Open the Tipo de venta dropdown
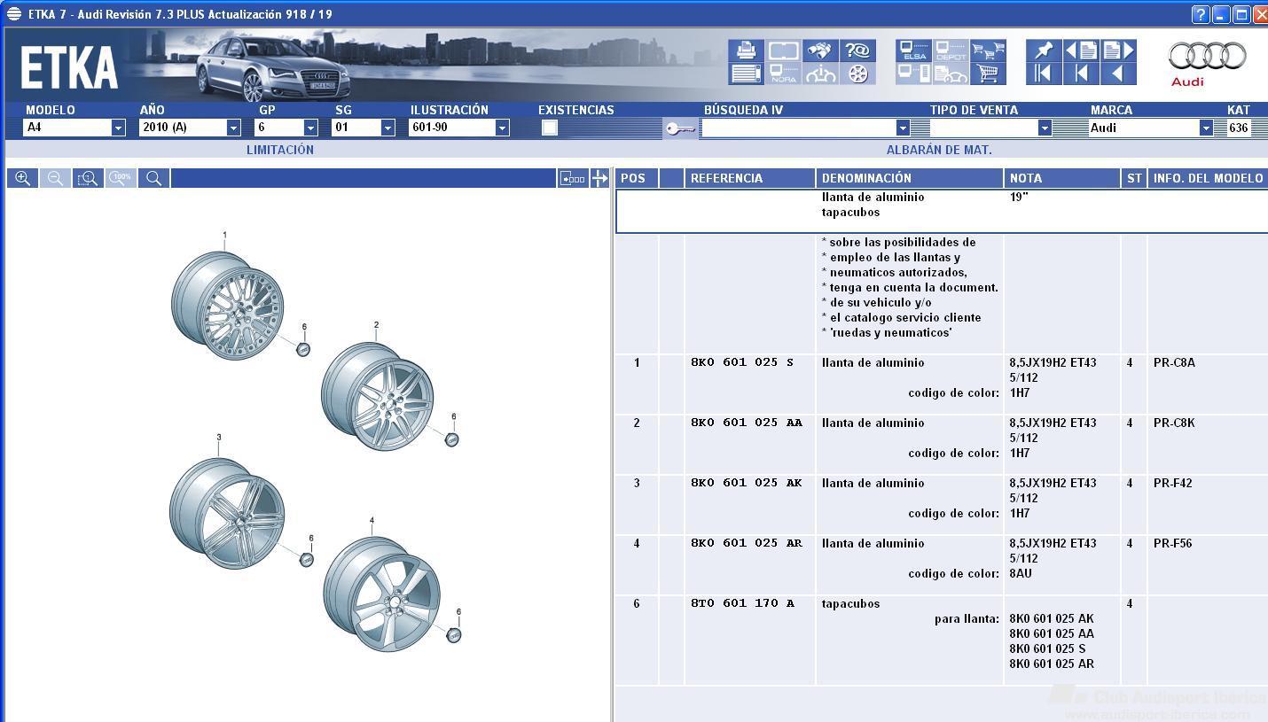 coord(1045,128)
